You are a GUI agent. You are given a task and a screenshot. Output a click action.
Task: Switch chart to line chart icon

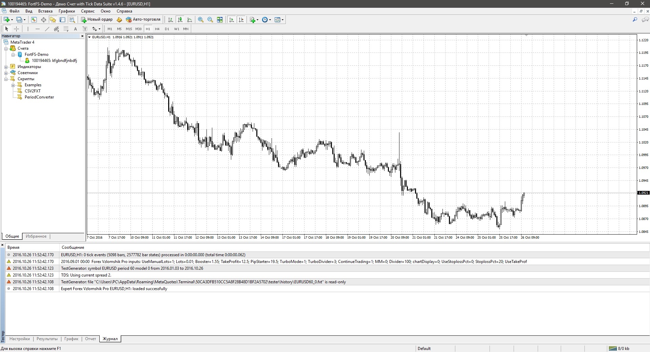click(x=190, y=20)
